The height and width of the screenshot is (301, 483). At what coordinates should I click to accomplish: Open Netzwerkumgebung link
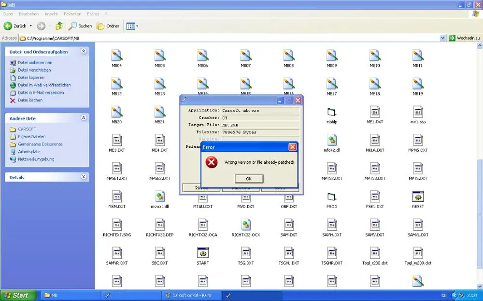pos(36,159)
